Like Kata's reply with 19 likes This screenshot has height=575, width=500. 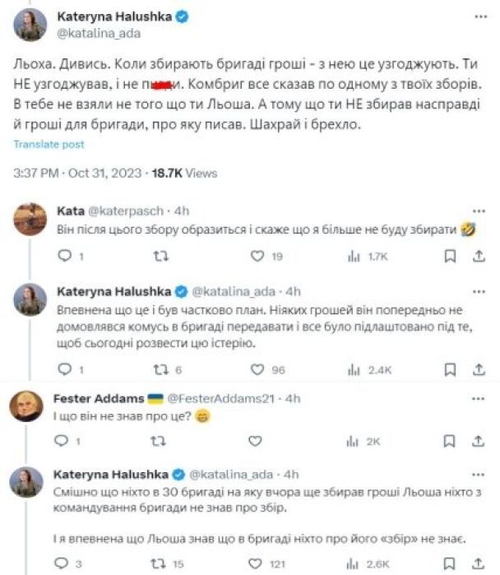256,257
